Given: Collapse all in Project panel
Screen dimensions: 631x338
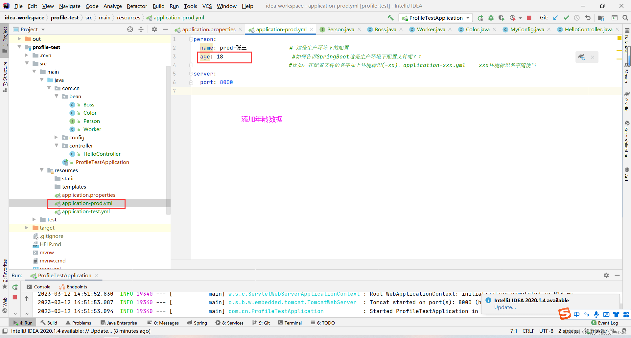Looking at the screenshot, I should [141, 29].
